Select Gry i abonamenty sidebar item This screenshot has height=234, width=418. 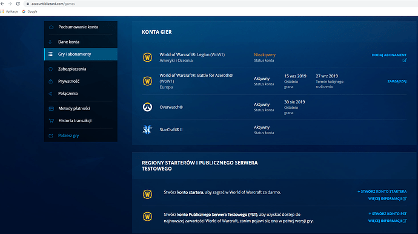pyautogui.click(x=81, y=54)
